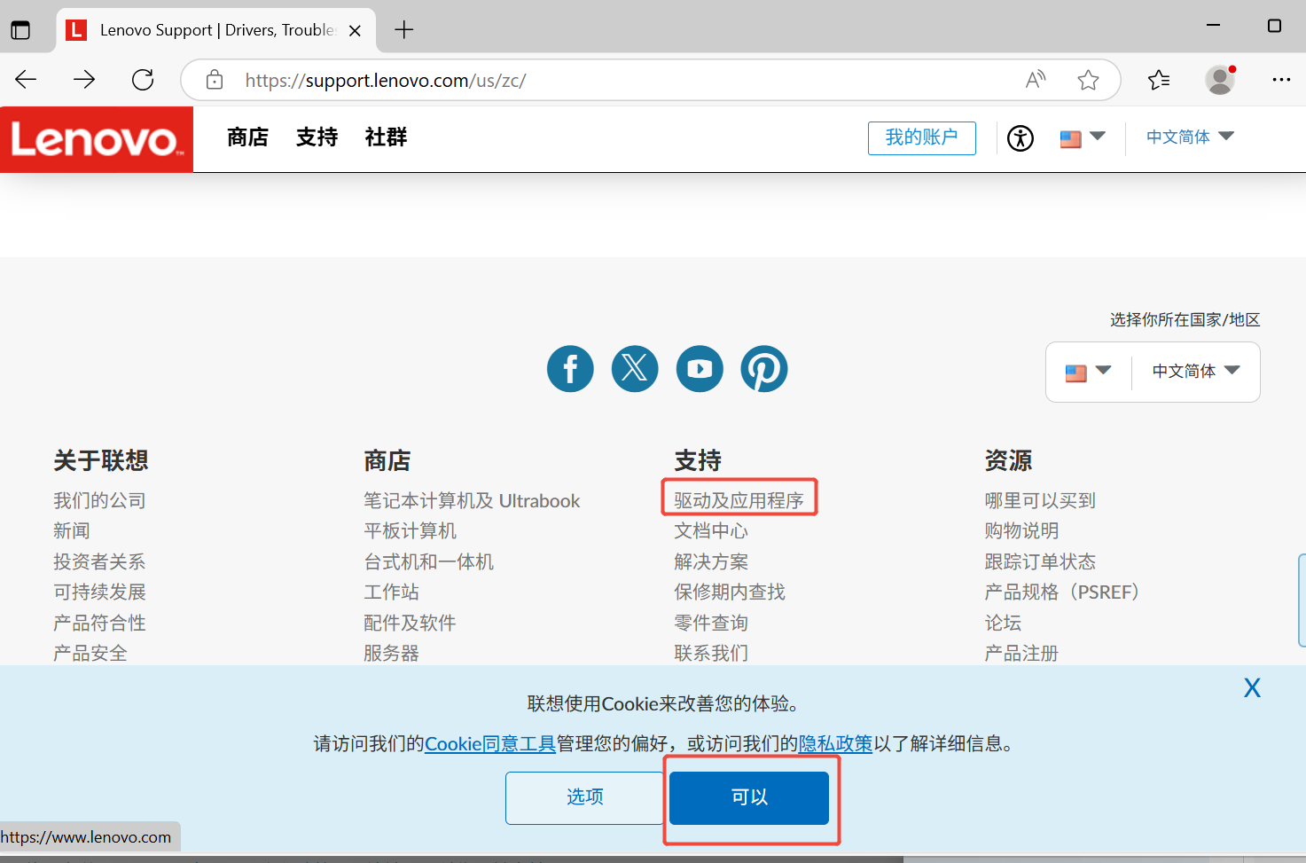
Task: Open 文档中心 link
Action: [x=711, y=530]
